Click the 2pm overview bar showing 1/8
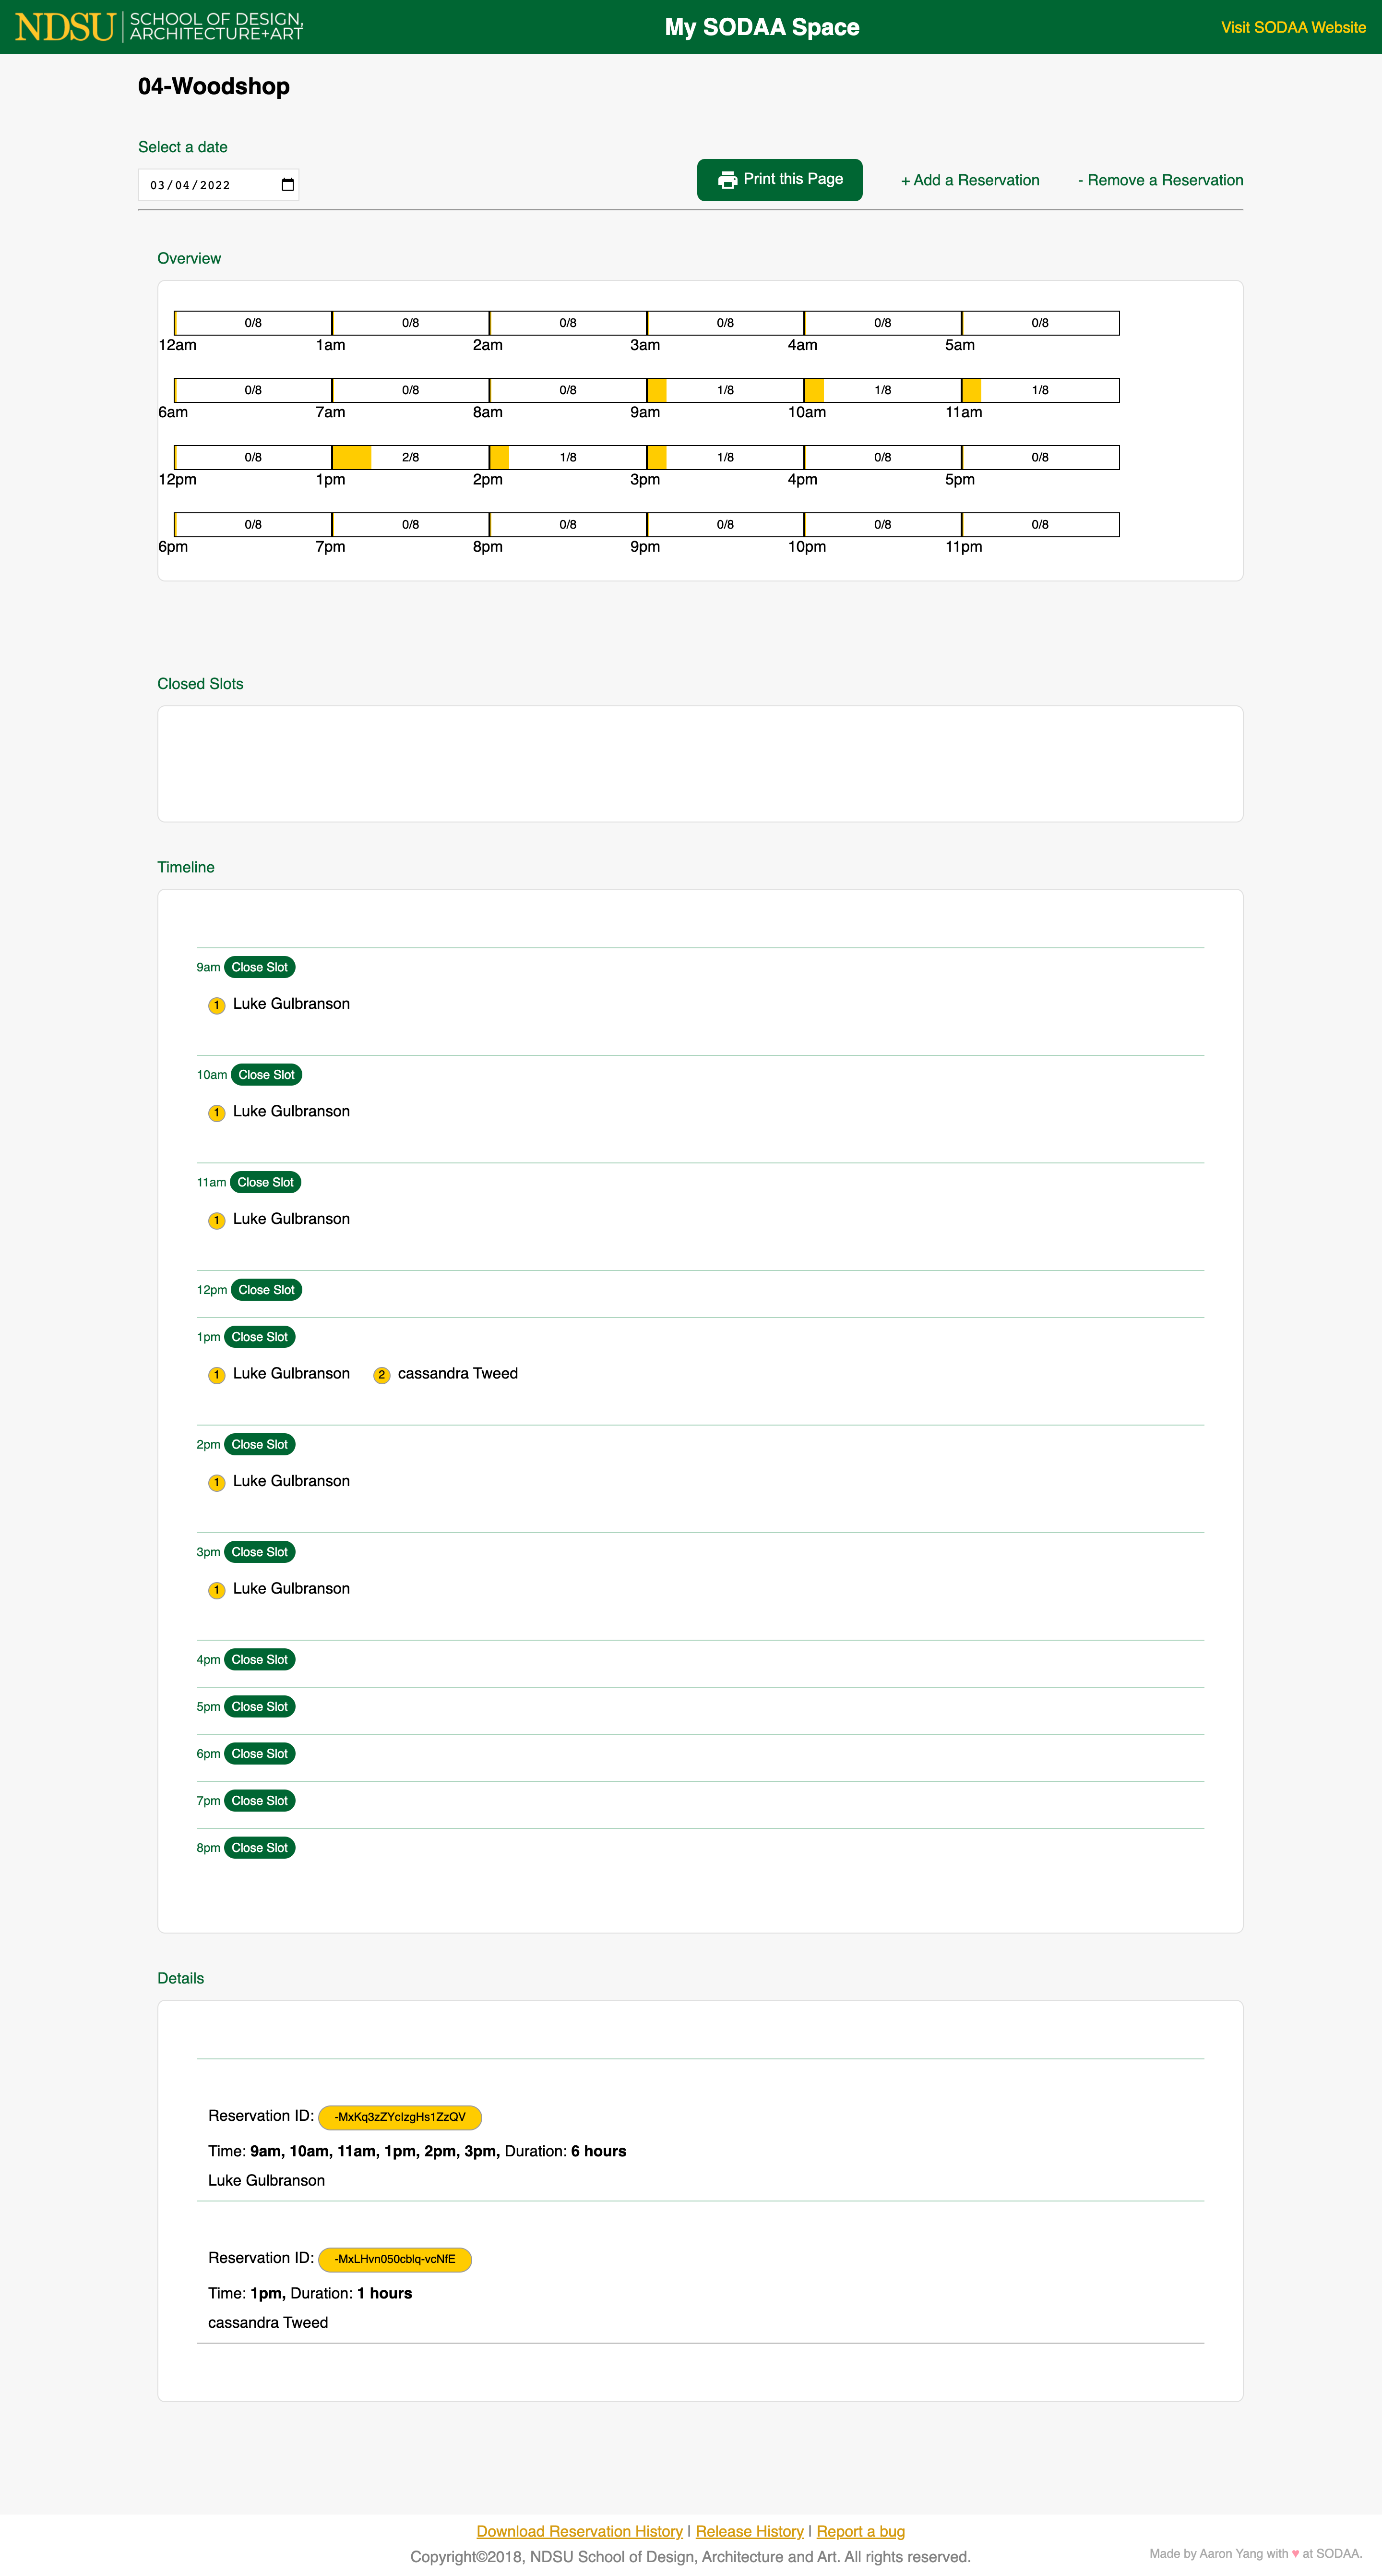 pyautogui.click(x=568, y=457)
